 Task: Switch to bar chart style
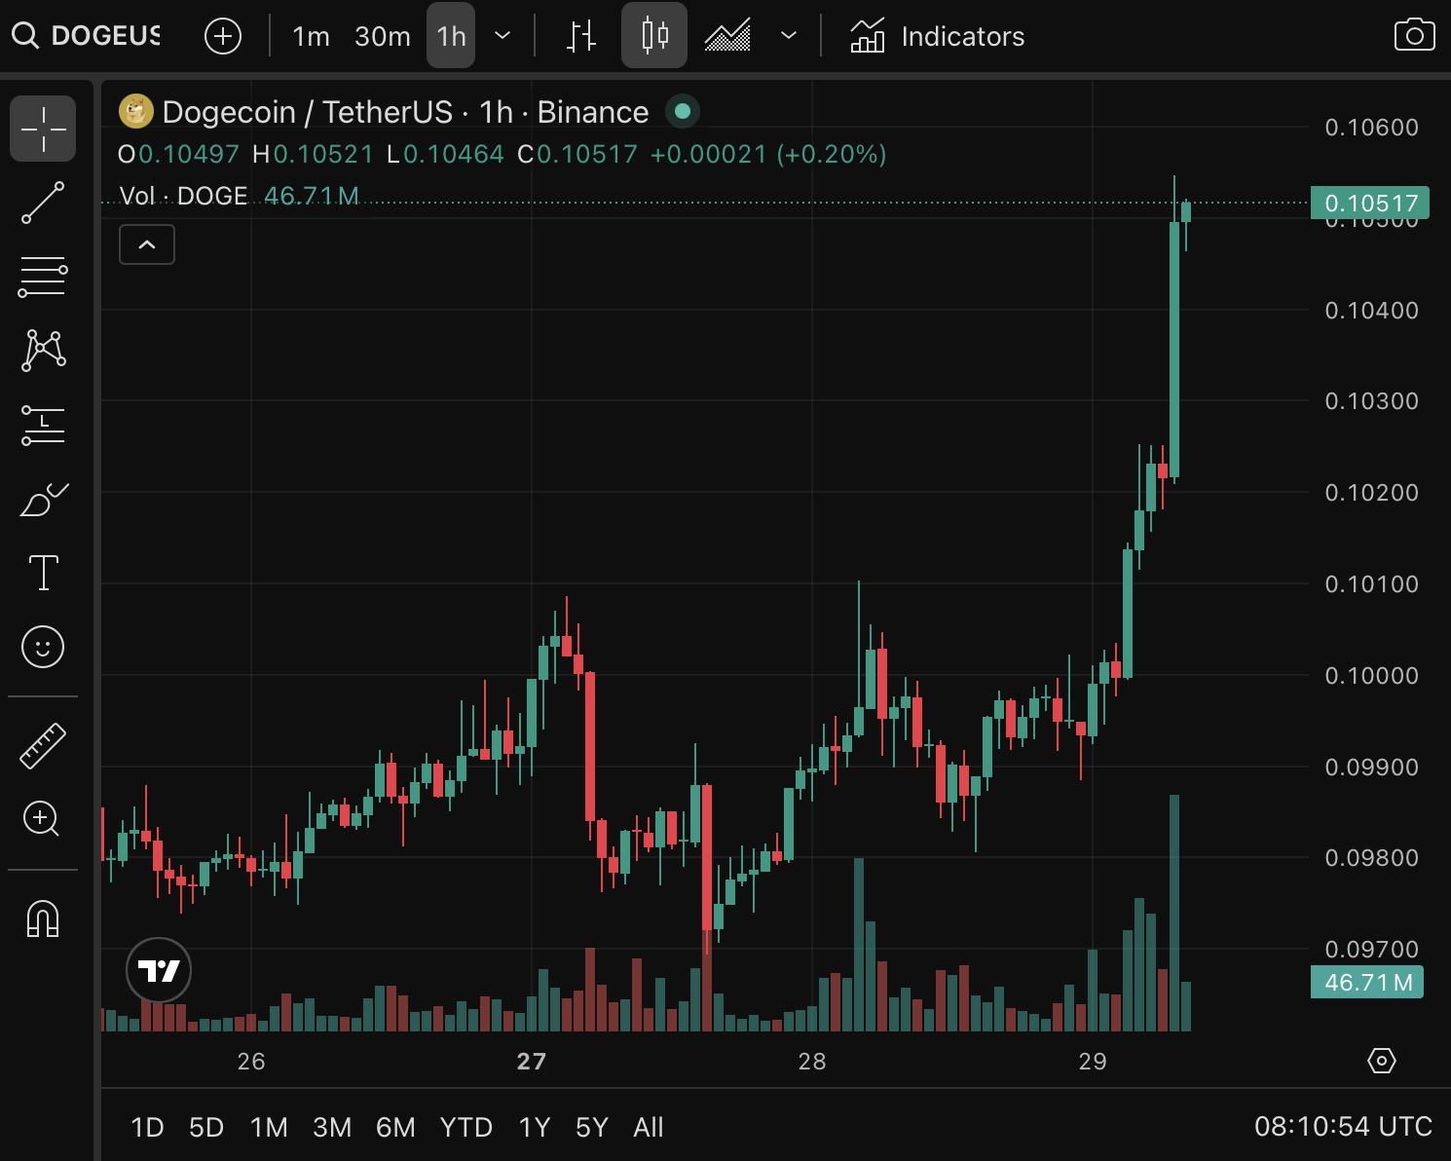tap(579, 35)
